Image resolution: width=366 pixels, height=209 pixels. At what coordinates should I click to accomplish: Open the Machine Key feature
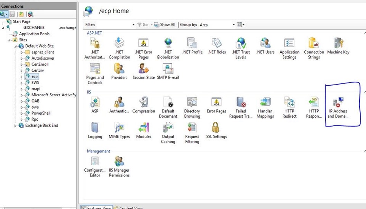(338, 46)
